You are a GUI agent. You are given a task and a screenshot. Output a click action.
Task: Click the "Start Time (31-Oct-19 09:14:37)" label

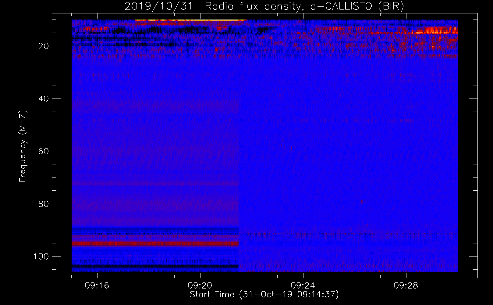(x=264, y=295)
